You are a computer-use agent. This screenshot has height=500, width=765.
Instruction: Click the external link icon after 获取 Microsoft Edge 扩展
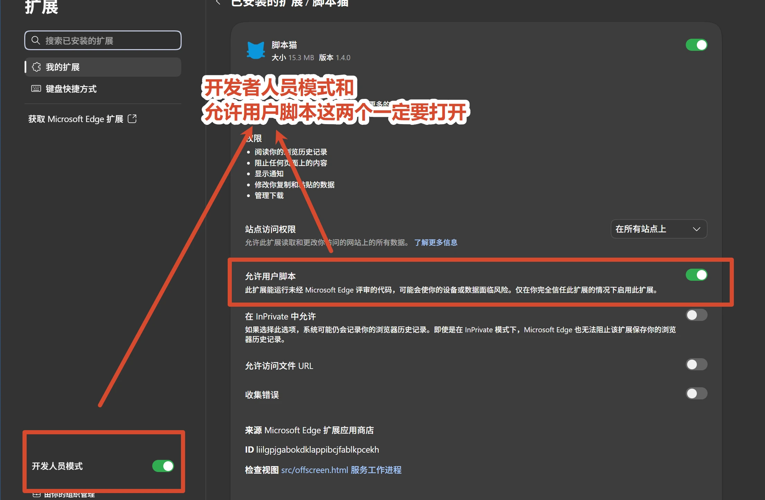point(132,119)
